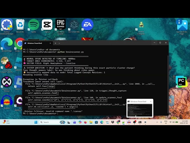
Task: Open the Windows Start menu
Action: (x=36, y=122)
